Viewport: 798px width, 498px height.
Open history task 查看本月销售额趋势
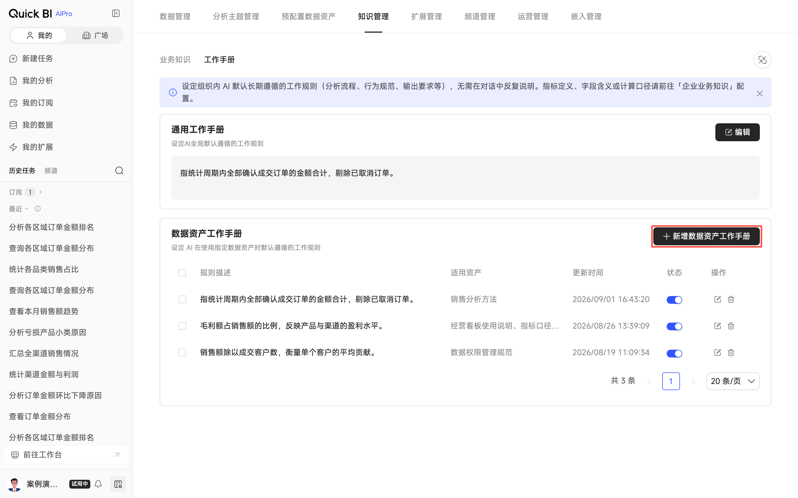click(44, 311)
